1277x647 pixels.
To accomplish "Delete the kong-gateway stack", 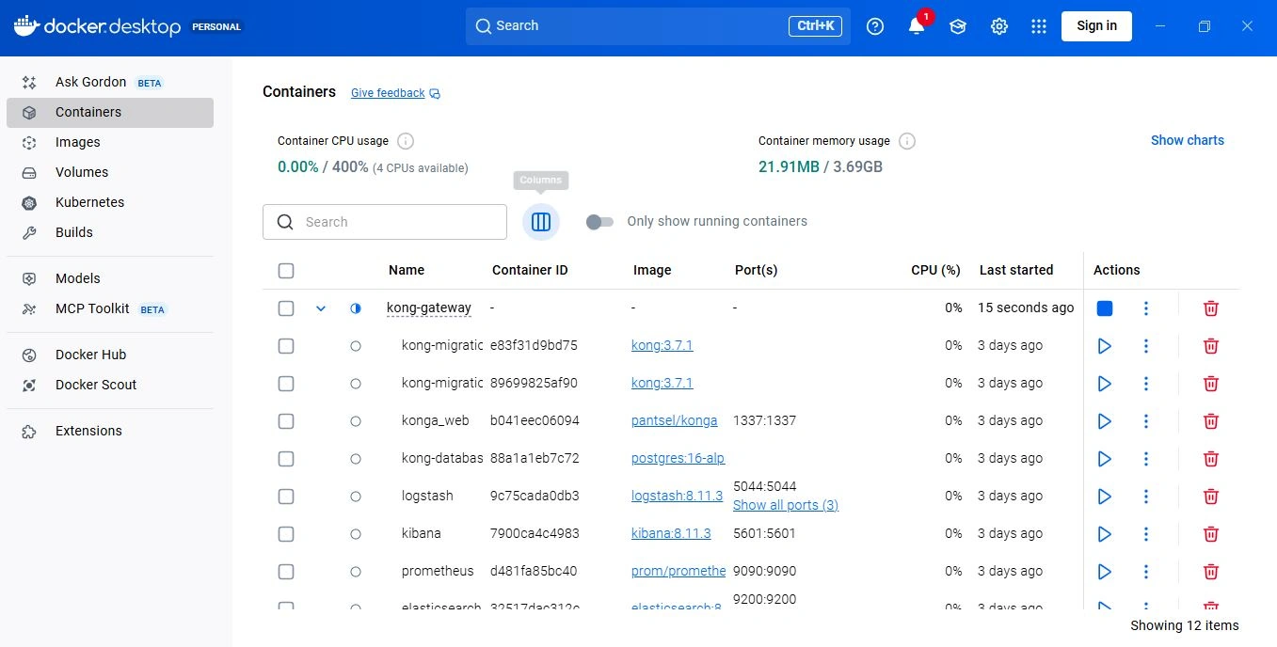I will pos(1211,308).
